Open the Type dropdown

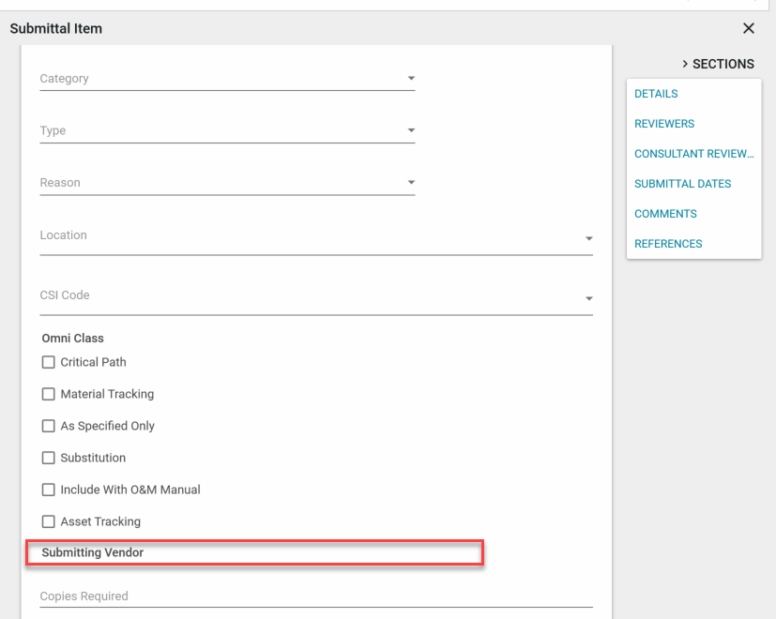tap(411, 131)
